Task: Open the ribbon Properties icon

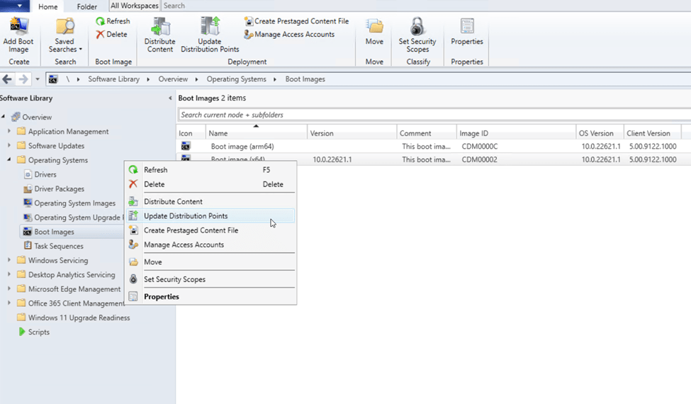Action: (x=467, y=28)
